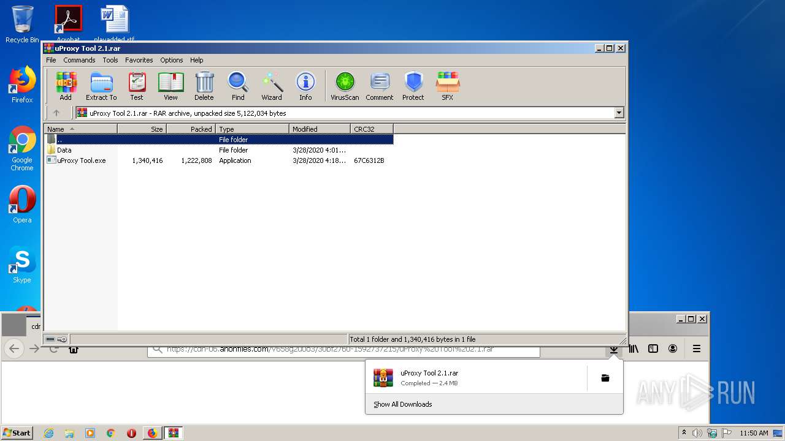Open the Help menu
This screenshot has height=441, width=785.
196,60
